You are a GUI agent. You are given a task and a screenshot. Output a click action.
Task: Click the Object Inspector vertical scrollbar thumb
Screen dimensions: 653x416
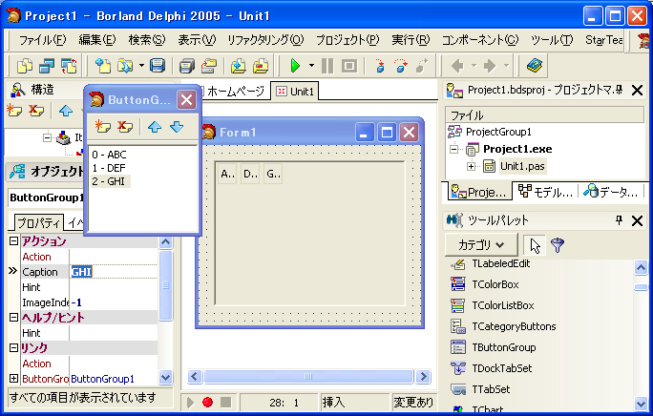(x=165, y=285)
